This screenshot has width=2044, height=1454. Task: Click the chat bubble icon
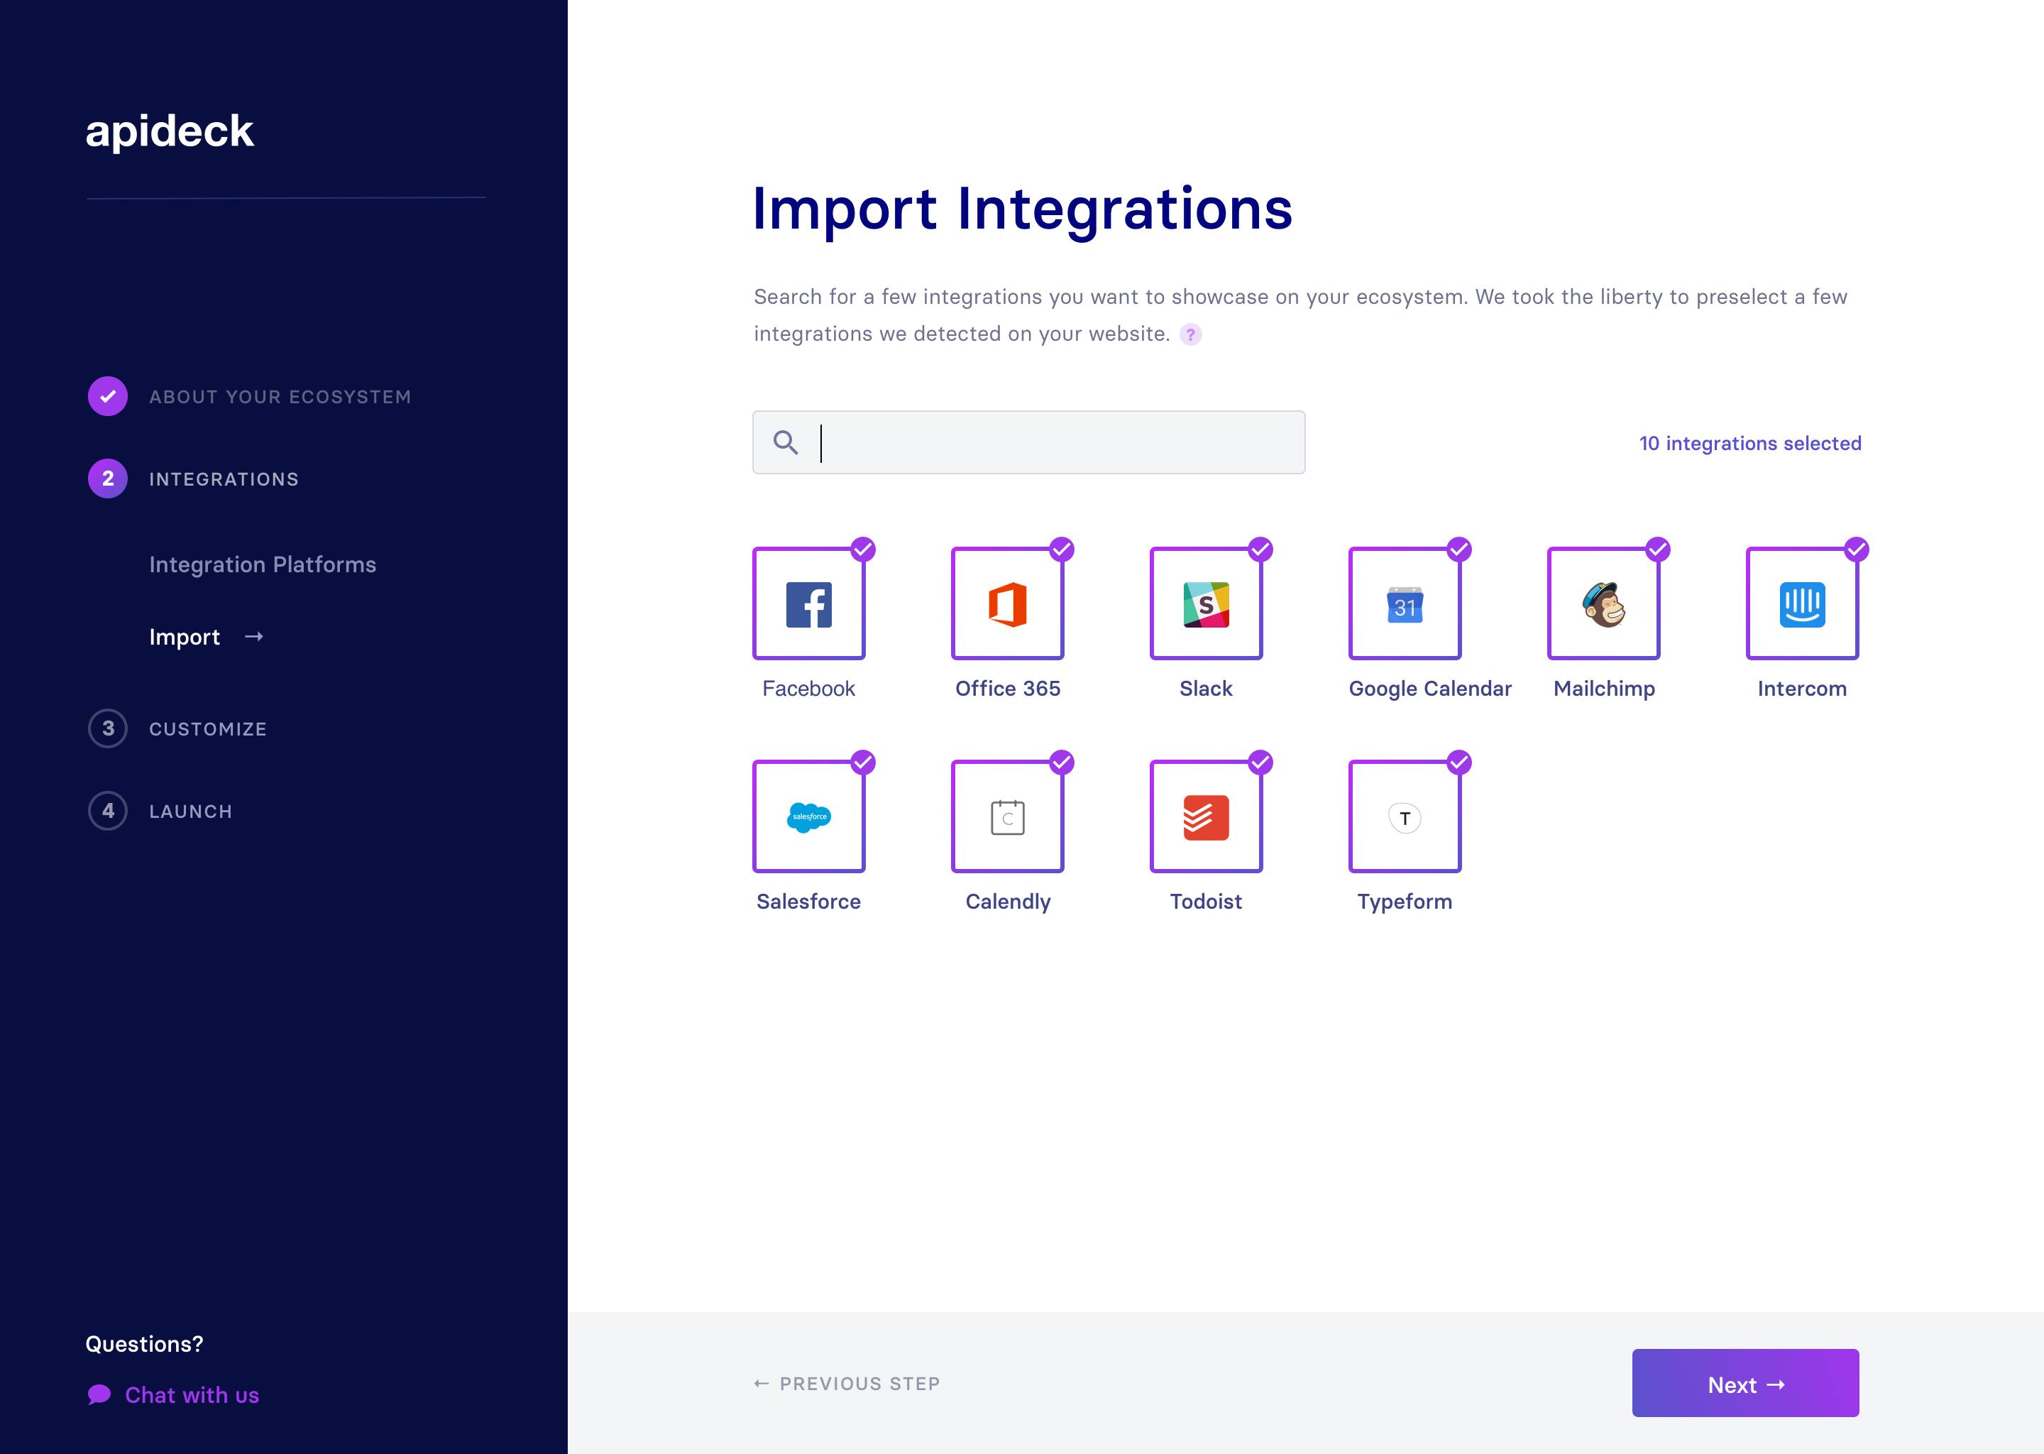click(99, 1395)
